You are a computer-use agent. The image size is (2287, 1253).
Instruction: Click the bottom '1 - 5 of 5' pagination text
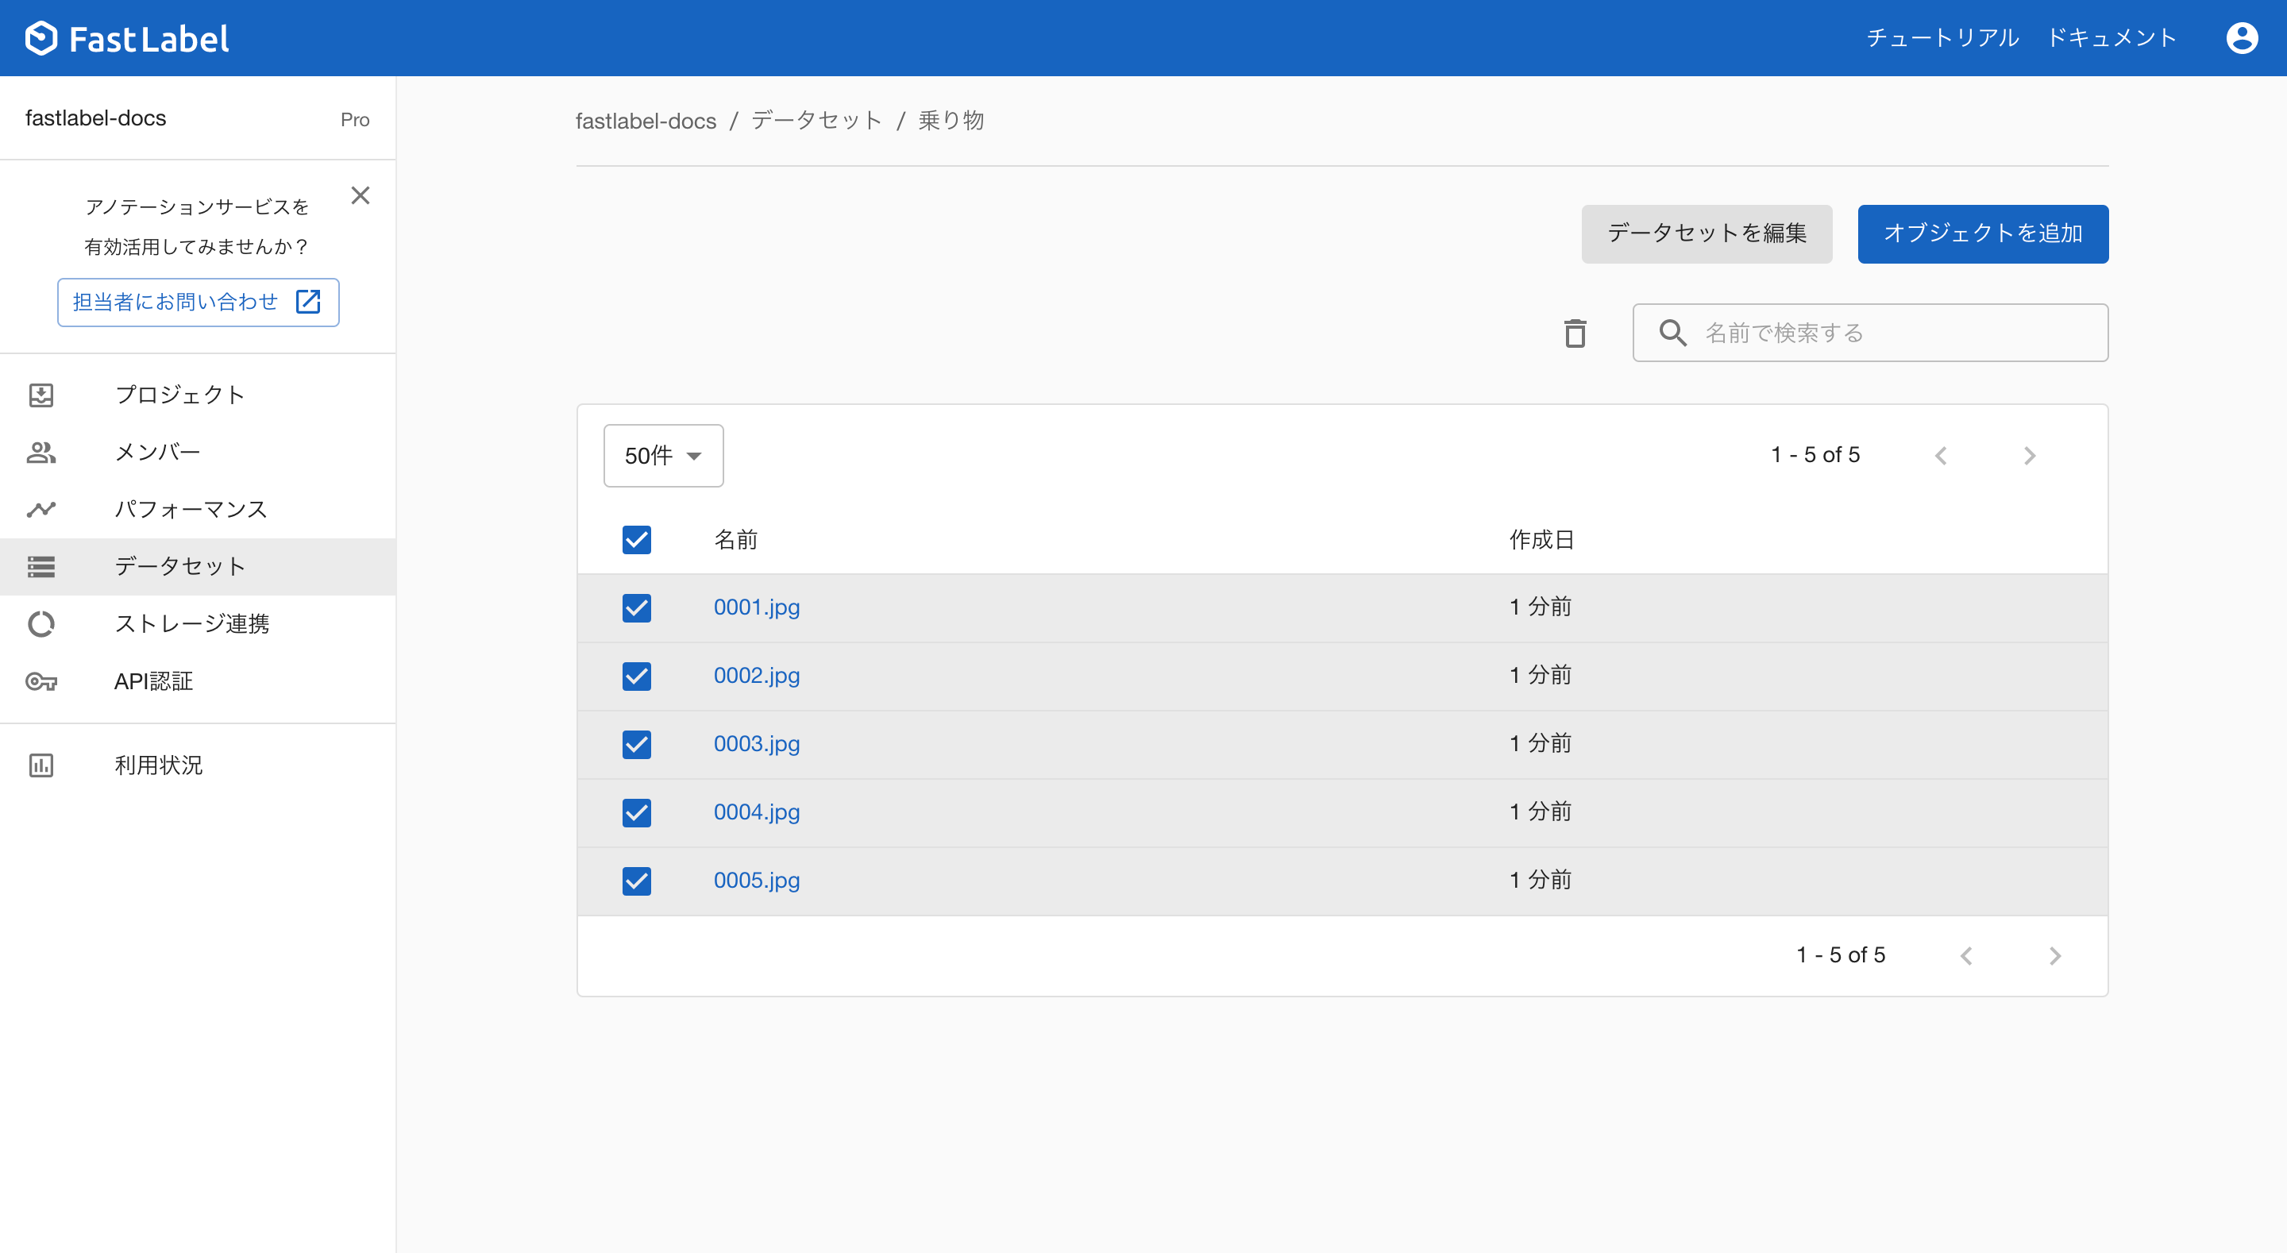[1841, 954]
